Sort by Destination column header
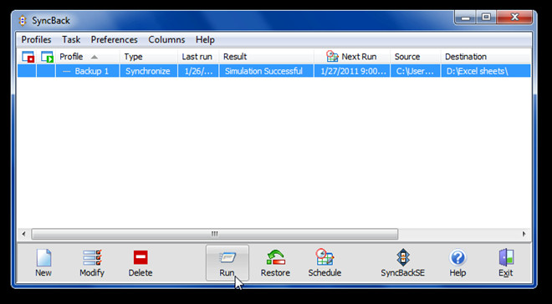The image size is (552, 304). [x=486, y=57]
